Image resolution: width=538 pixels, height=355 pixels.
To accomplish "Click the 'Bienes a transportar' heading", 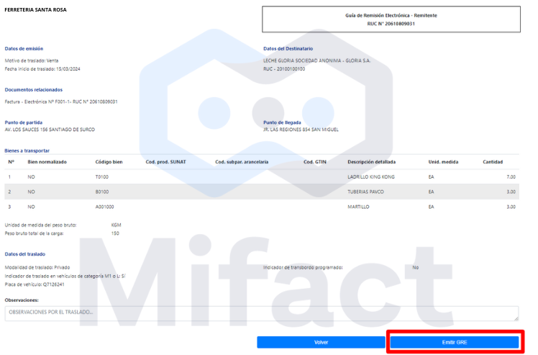I will pos(27,151).
